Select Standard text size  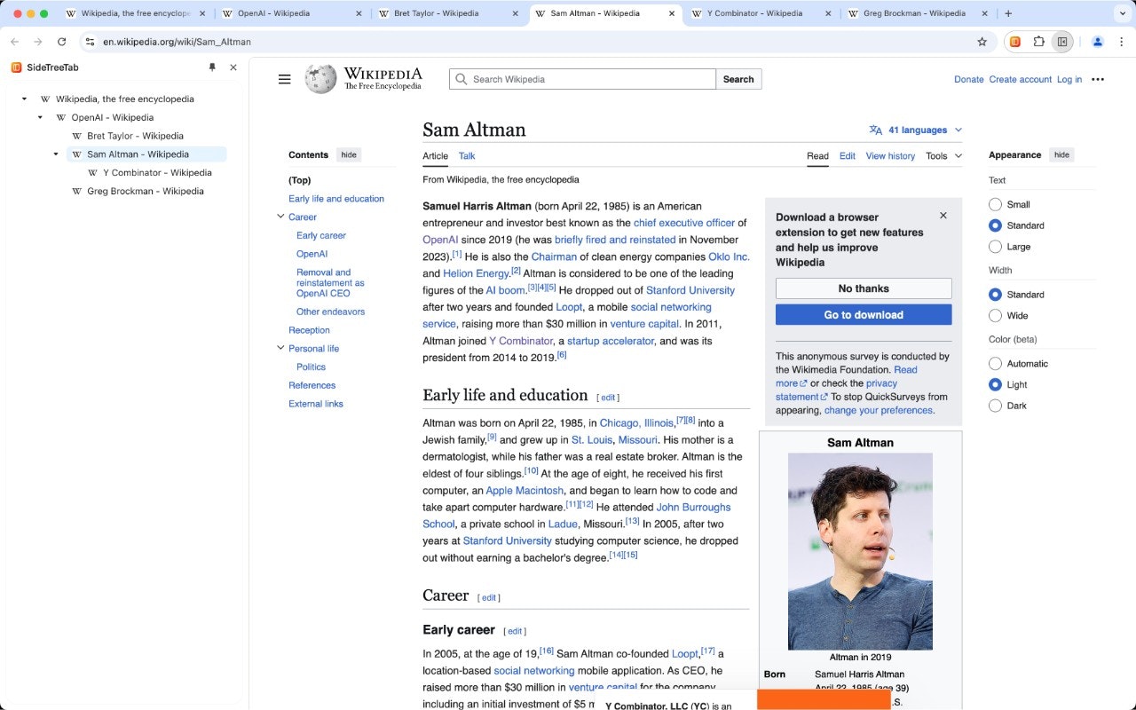(x=995, y=225)
